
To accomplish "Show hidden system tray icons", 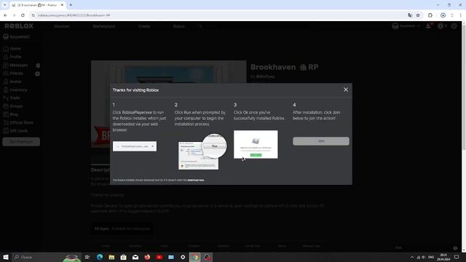I will [412, 257].
